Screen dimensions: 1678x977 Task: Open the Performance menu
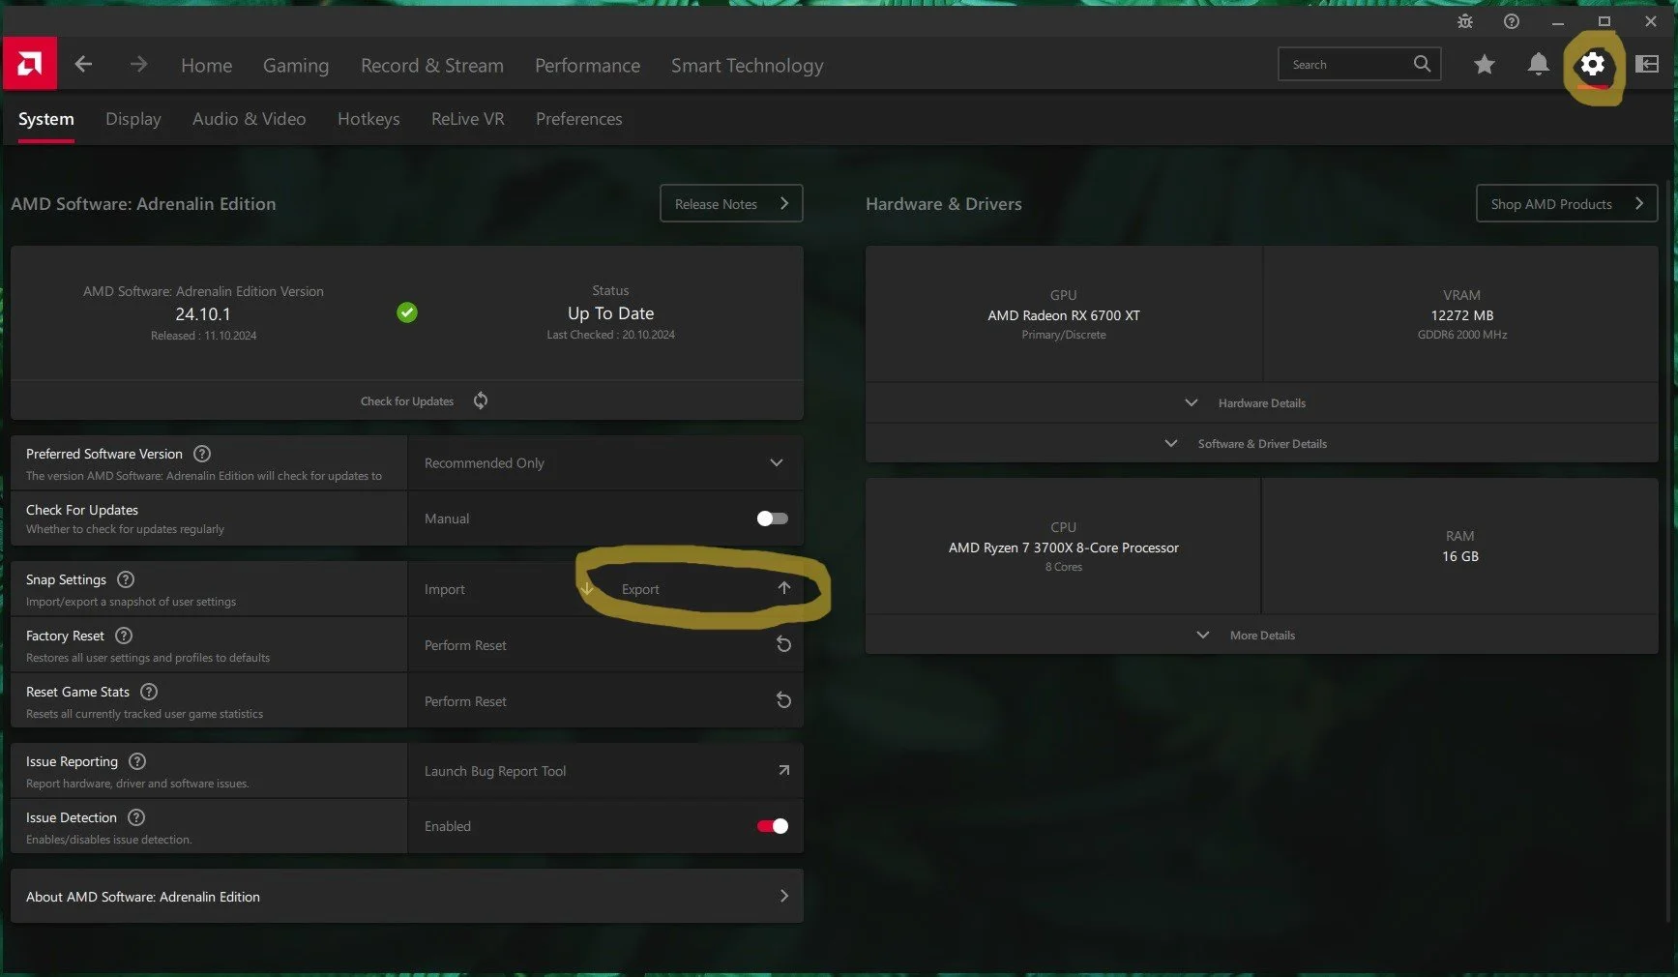tap(588, 65)
